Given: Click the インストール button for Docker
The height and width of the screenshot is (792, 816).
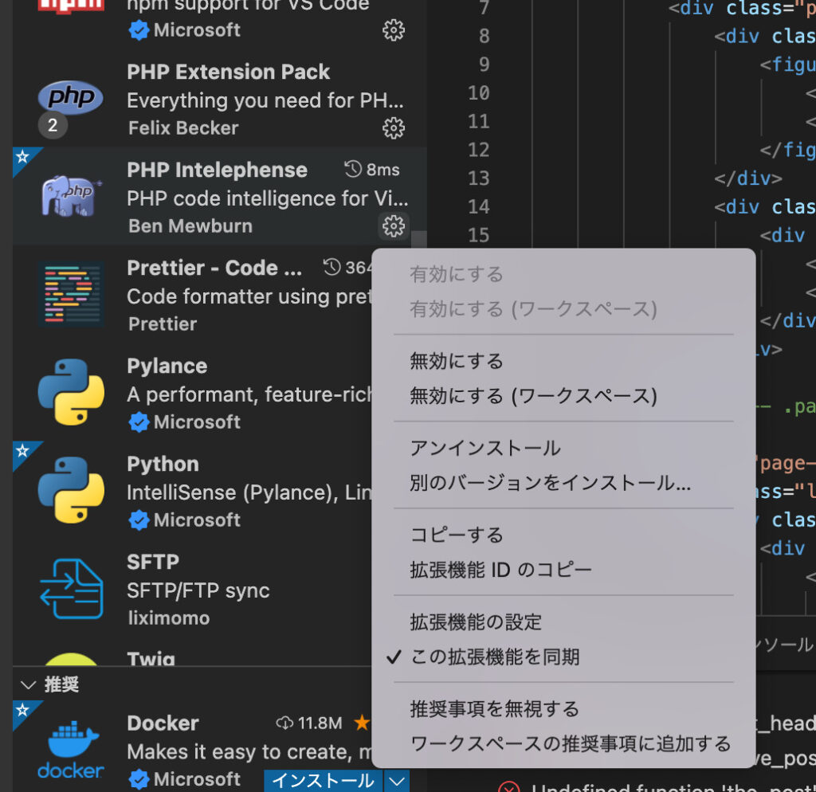Looking at the screenshot, I should click(322, 781).
